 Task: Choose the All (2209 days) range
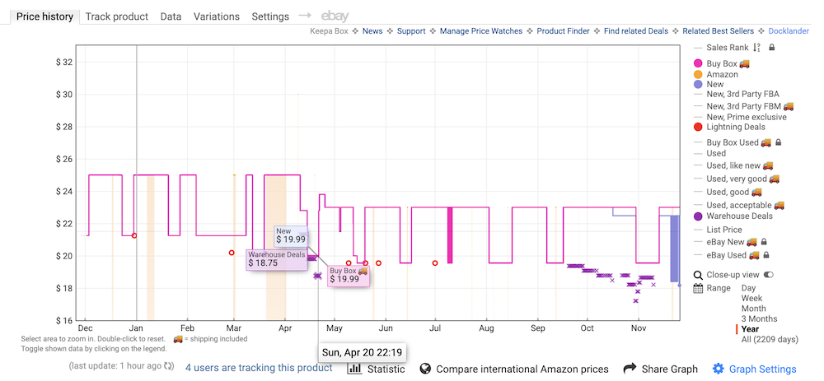[770, 339]
